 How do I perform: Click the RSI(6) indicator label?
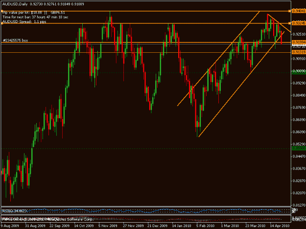(14, 211)
